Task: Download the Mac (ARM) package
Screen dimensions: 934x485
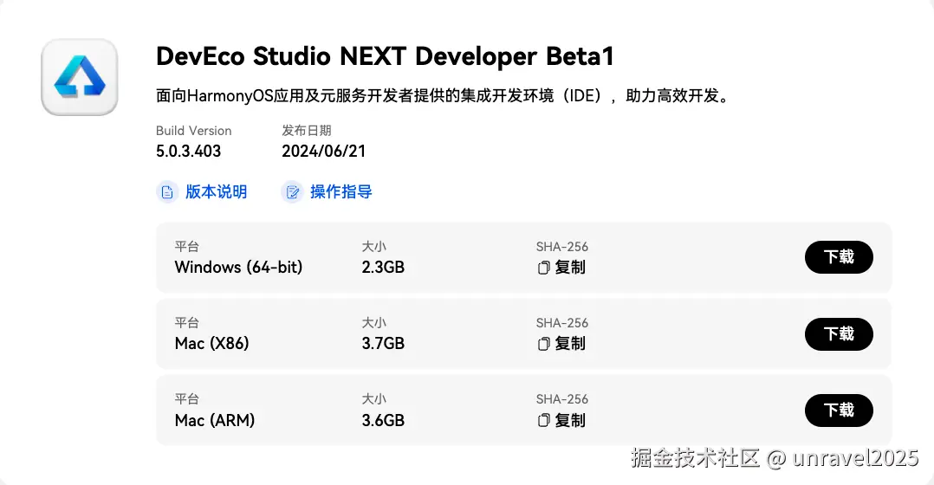Action: (838, 410)
